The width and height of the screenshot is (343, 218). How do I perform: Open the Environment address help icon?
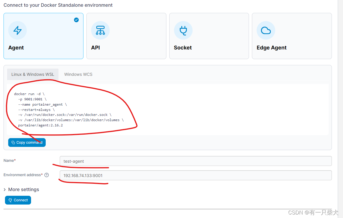(47, 175)
